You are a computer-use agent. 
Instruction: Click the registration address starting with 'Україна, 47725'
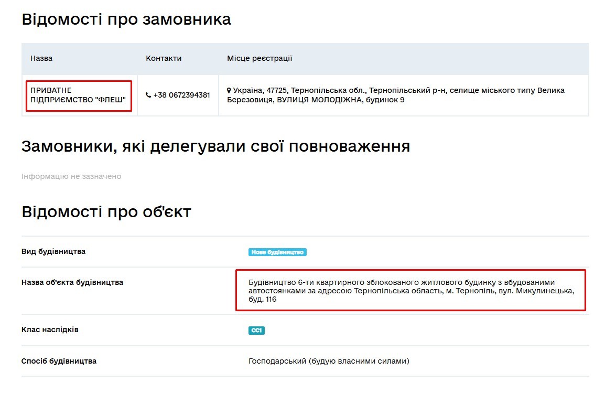[x=396, y=95]
